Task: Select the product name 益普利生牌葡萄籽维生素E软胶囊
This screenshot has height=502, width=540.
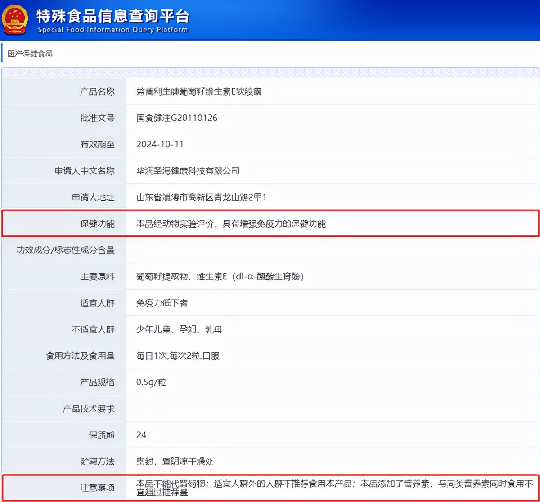Action: (x=200, y=91)
